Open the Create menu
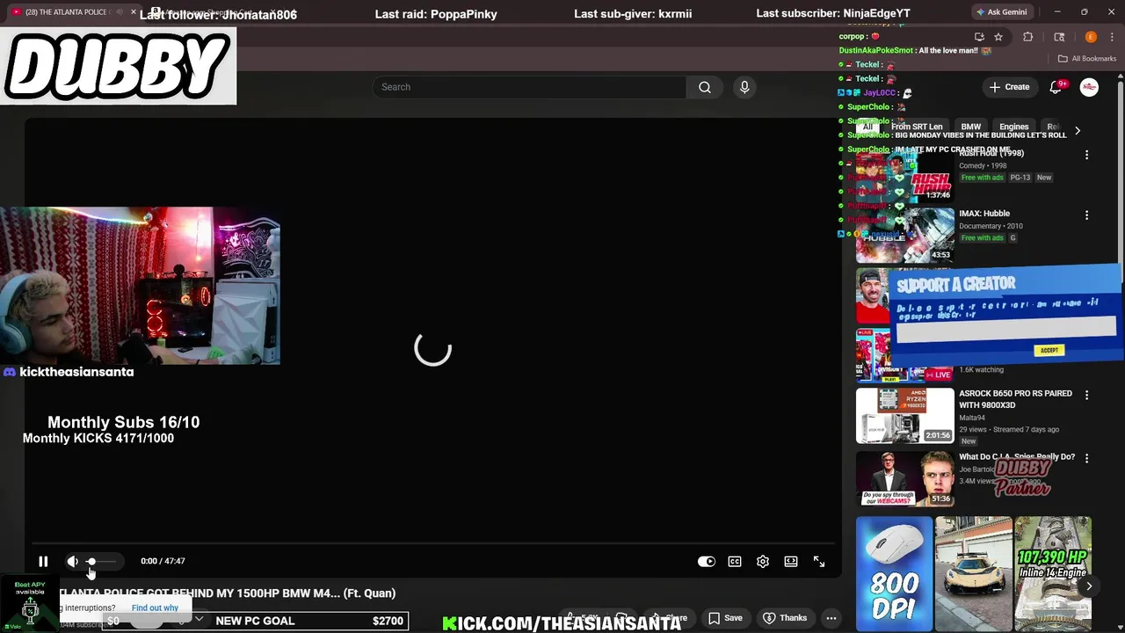 1009,87
